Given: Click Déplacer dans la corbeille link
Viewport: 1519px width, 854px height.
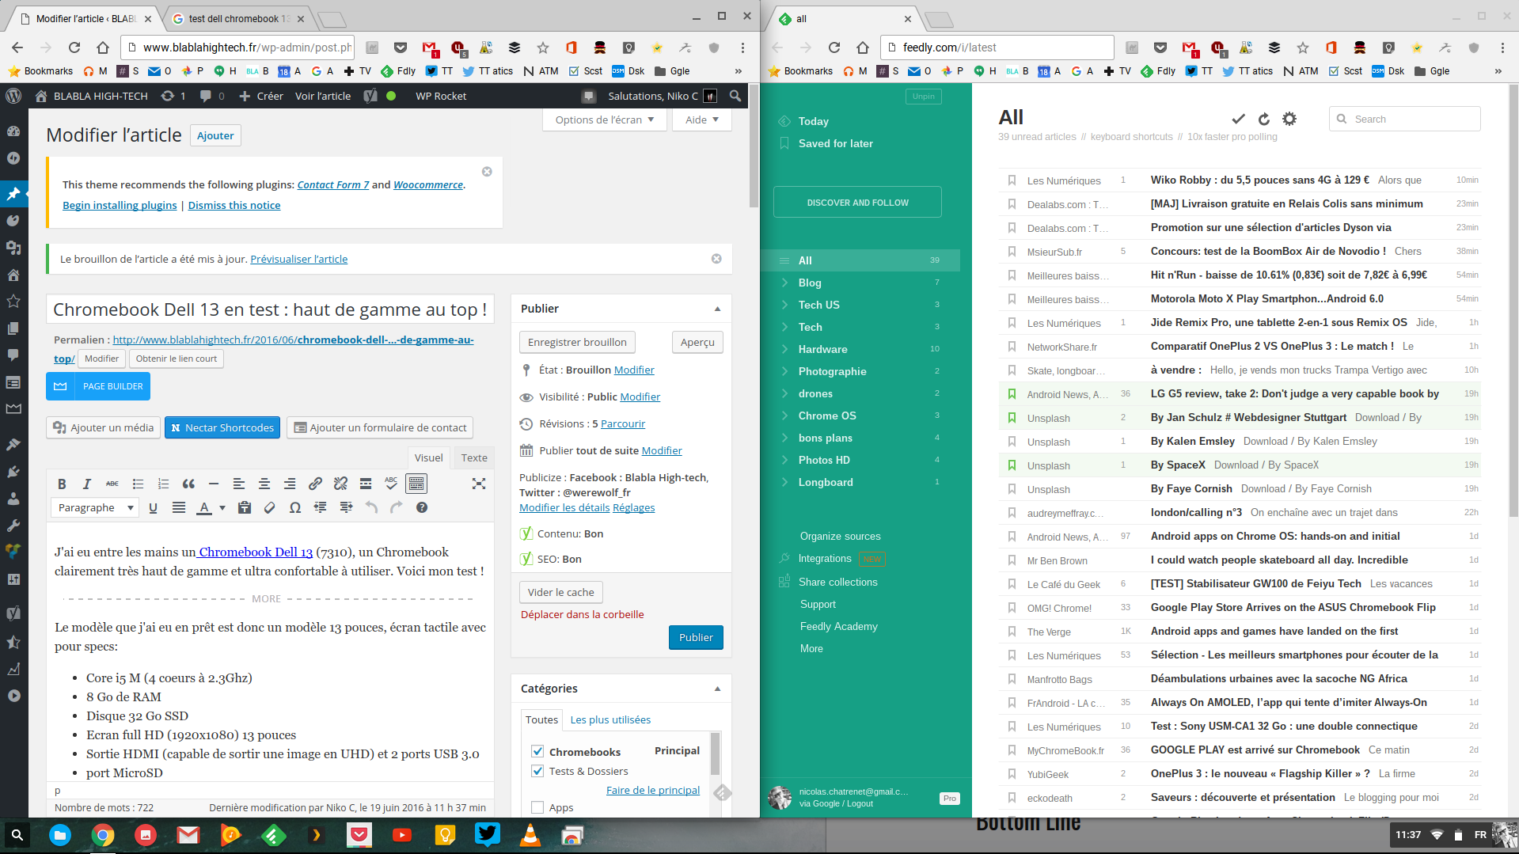Looking at the screenshot, I should pyautogui.click(x=582, y=614).
